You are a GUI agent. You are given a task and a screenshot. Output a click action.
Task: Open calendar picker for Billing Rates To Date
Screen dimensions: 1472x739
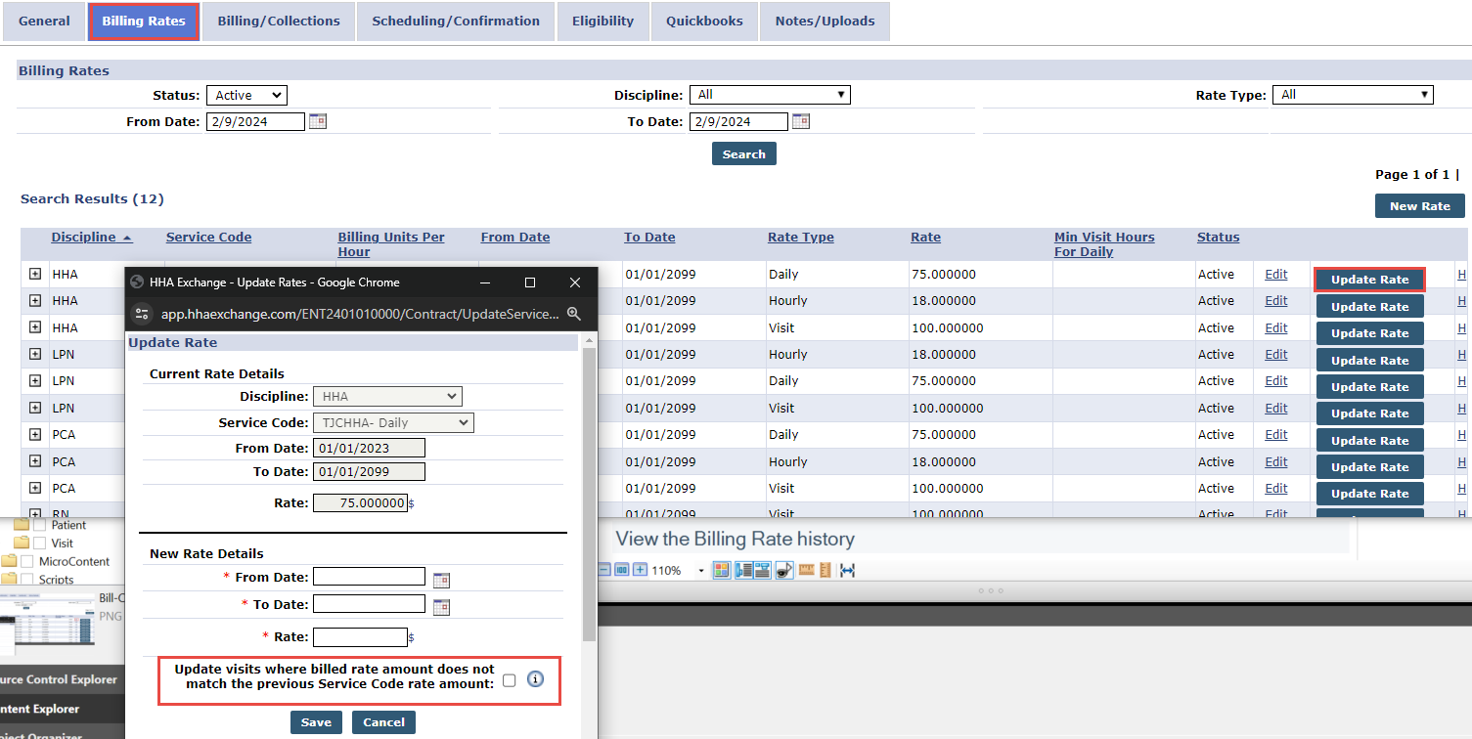coord(801,121)
